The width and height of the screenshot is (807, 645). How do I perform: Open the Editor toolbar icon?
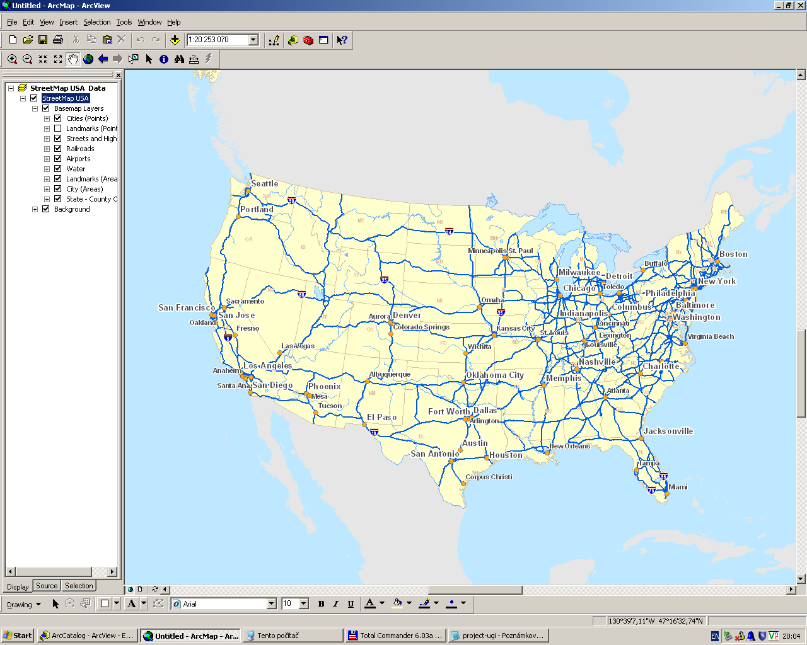tap(274, 40)
